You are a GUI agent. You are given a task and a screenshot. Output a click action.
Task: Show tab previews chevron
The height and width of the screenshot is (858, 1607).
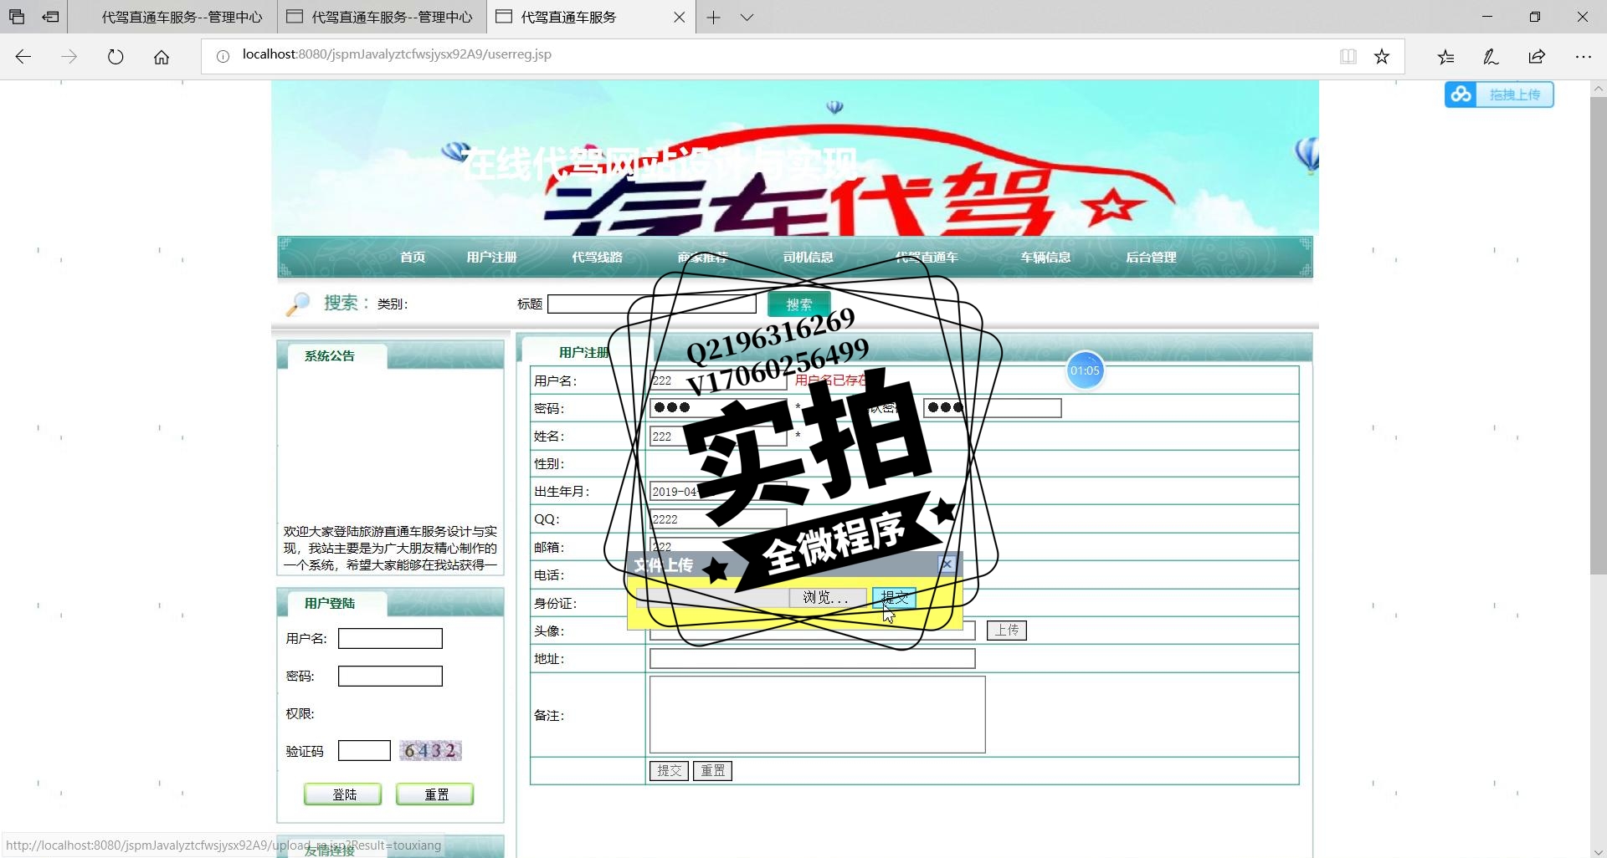coord(747,17)
